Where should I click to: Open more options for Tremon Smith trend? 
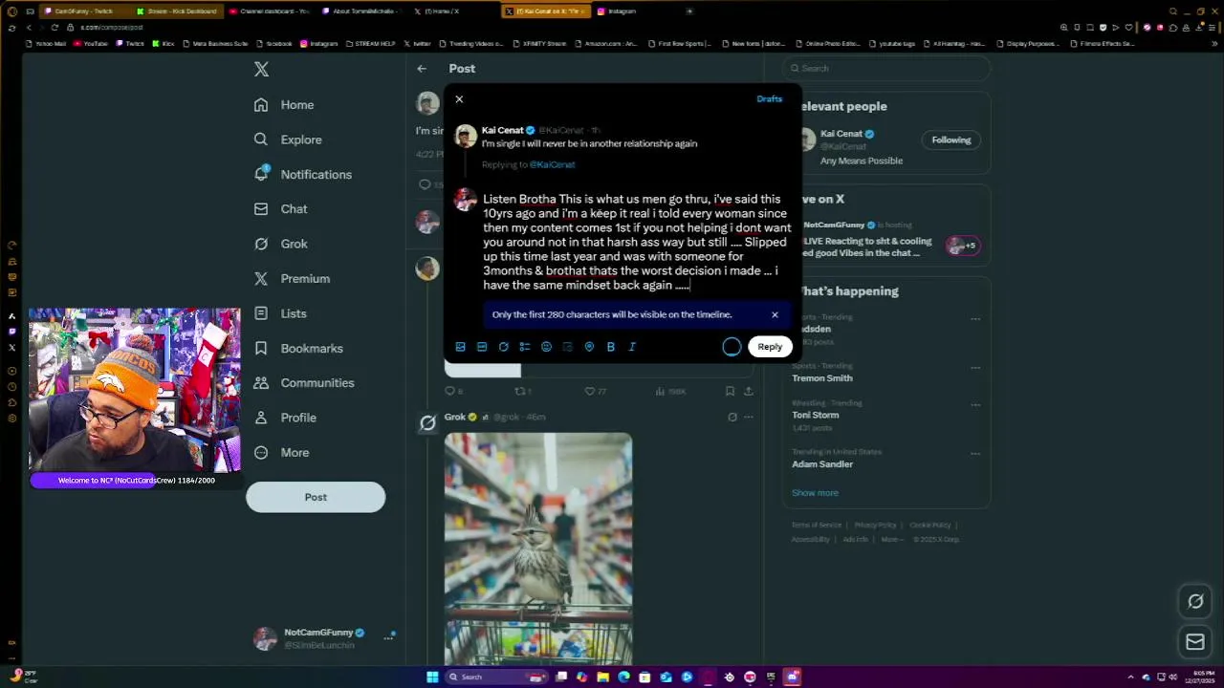point(975,367)
